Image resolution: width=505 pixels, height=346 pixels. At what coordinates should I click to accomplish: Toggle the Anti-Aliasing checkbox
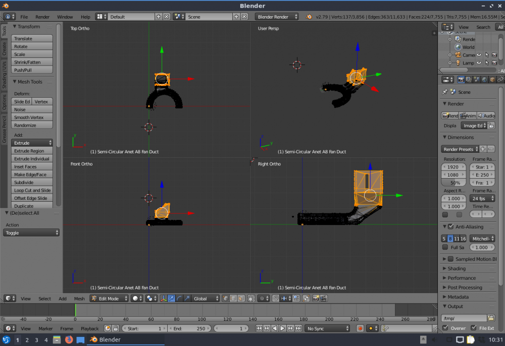click(x=450, y=227)
